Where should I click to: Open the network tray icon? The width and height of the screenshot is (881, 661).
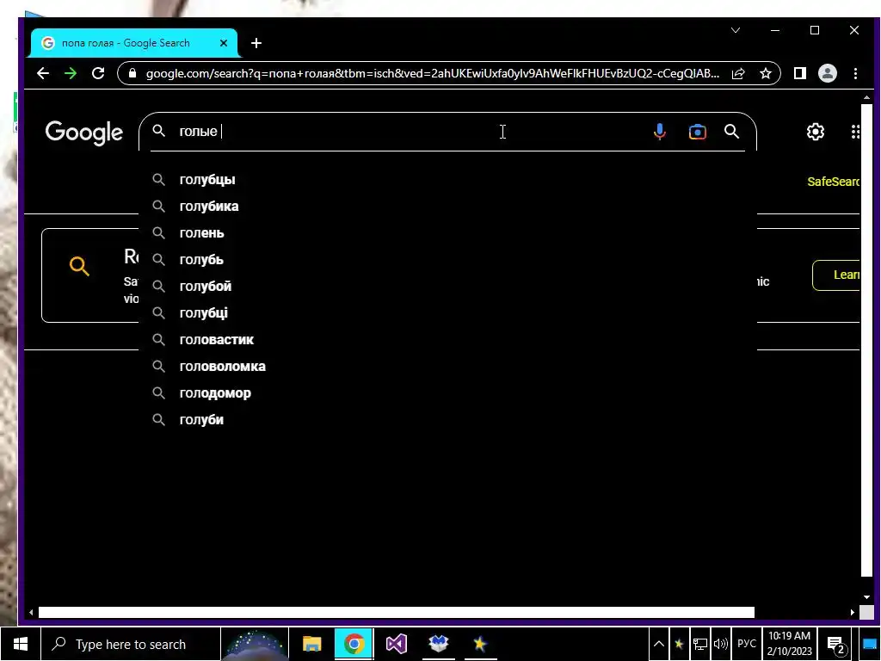(x=699, y=644)
